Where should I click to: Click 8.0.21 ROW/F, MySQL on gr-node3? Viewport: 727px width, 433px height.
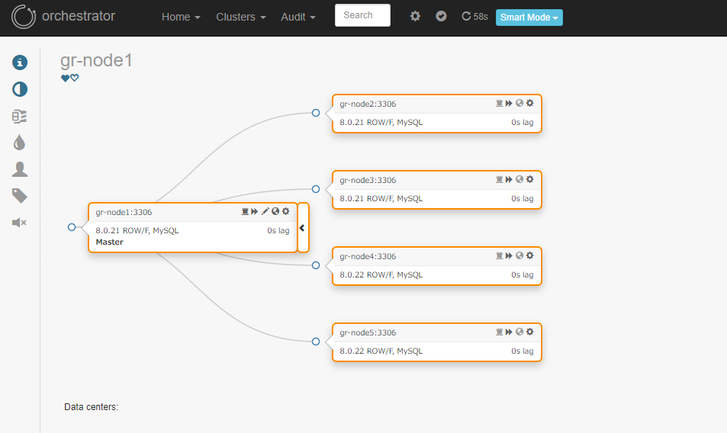tap(381, 199)
